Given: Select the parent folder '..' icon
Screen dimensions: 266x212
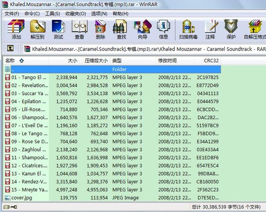Looking at the screenshot, I should click(x=7, y=69).
